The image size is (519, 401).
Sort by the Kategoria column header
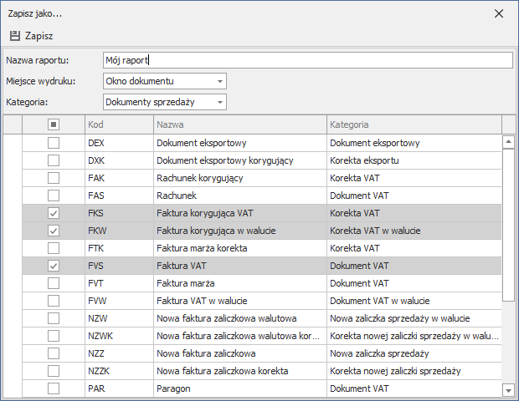pyautogui.click(x=414, y=124)
